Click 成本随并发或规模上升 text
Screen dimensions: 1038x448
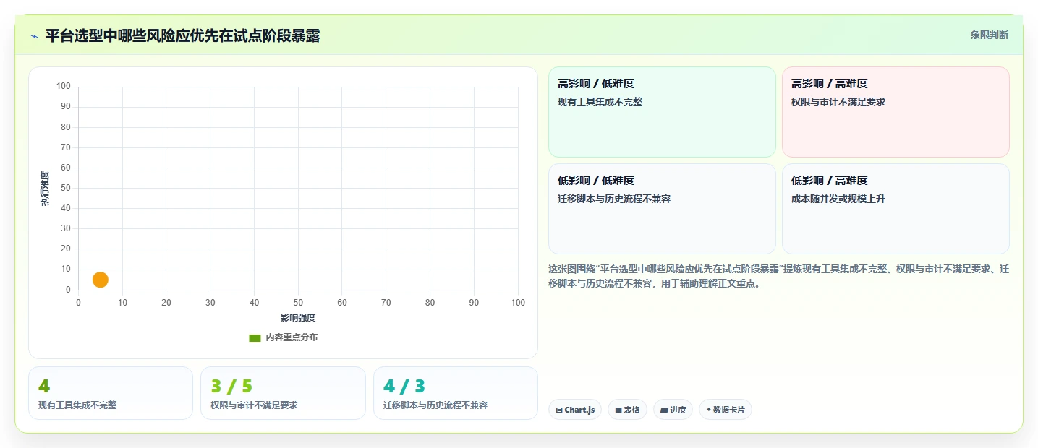[x=838, y=199]
